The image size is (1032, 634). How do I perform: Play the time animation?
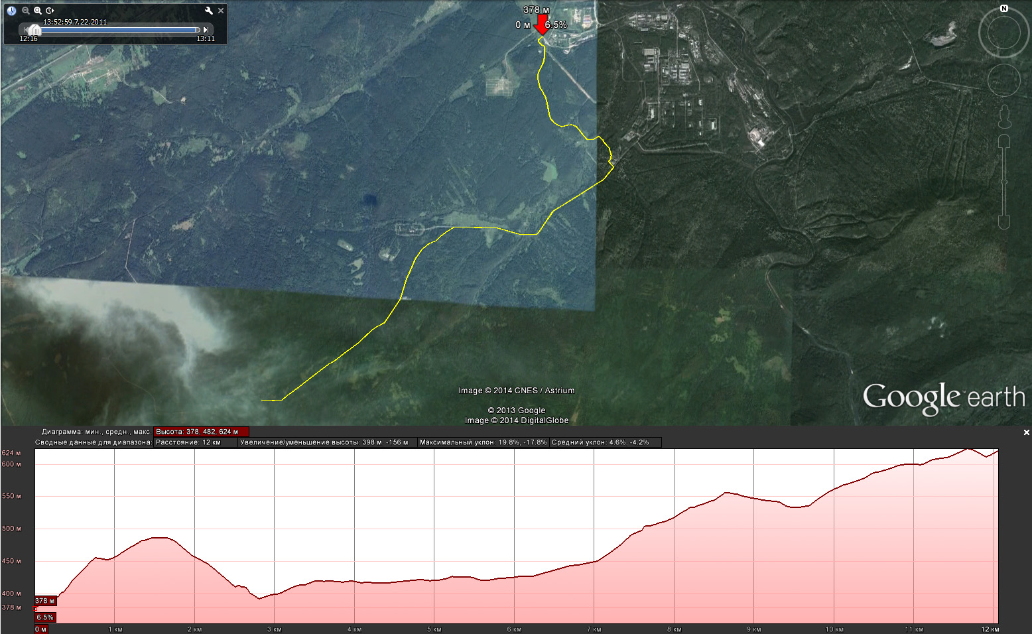(x=50, y=11)
